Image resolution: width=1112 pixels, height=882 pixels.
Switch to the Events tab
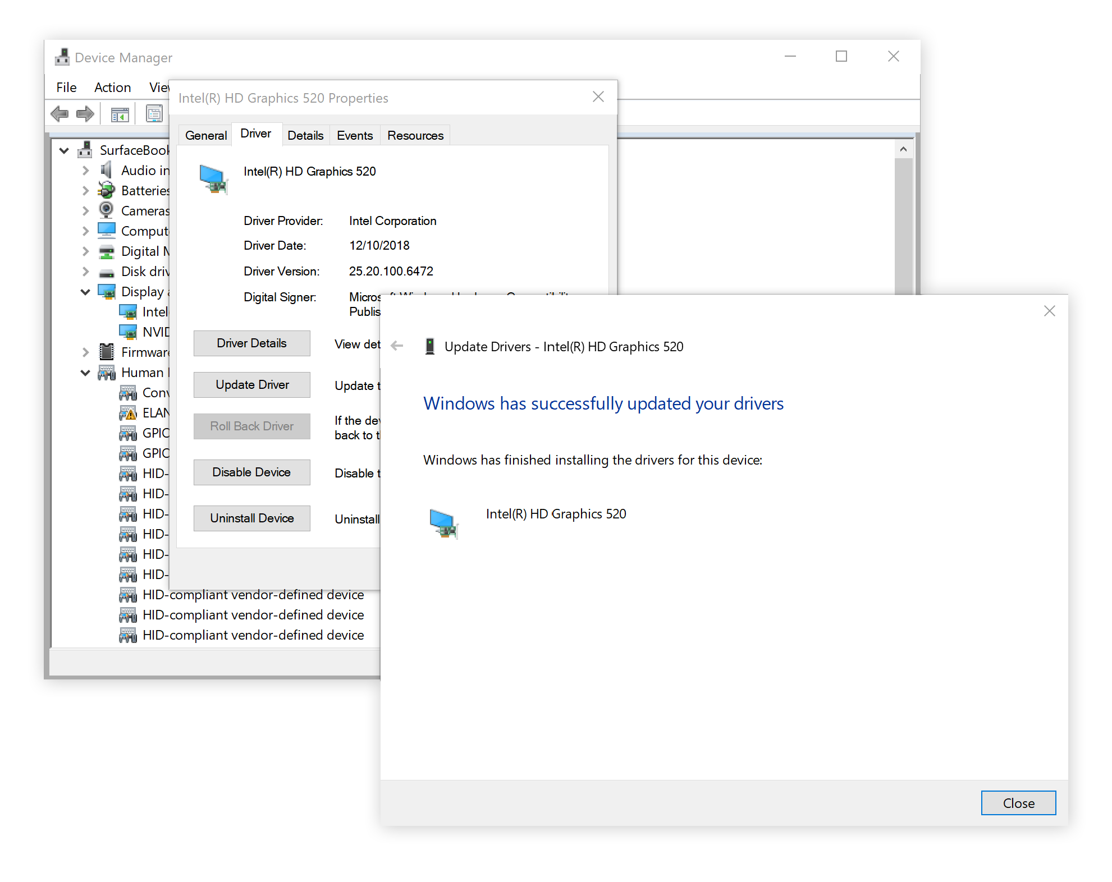tap(355, 135)
